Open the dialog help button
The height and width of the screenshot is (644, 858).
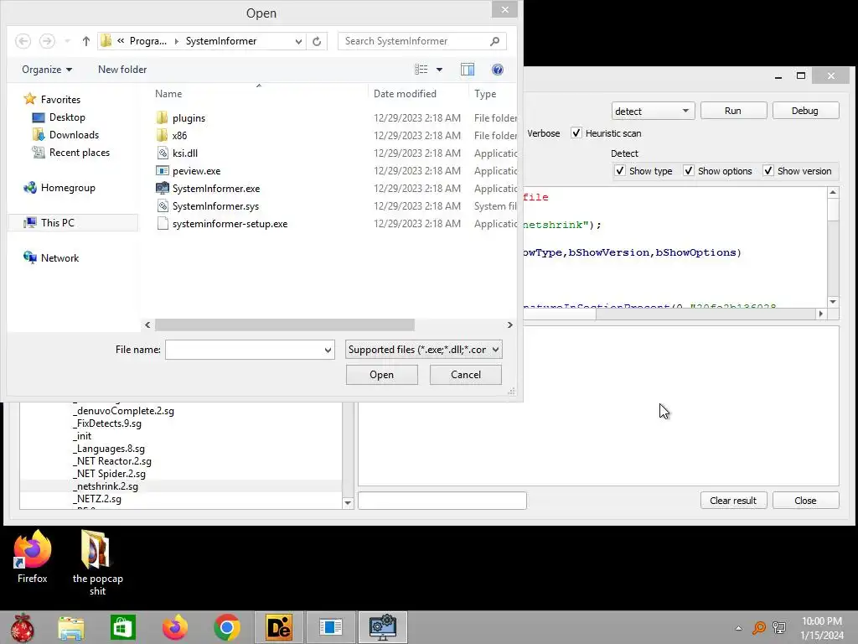(x=498, y=70)
